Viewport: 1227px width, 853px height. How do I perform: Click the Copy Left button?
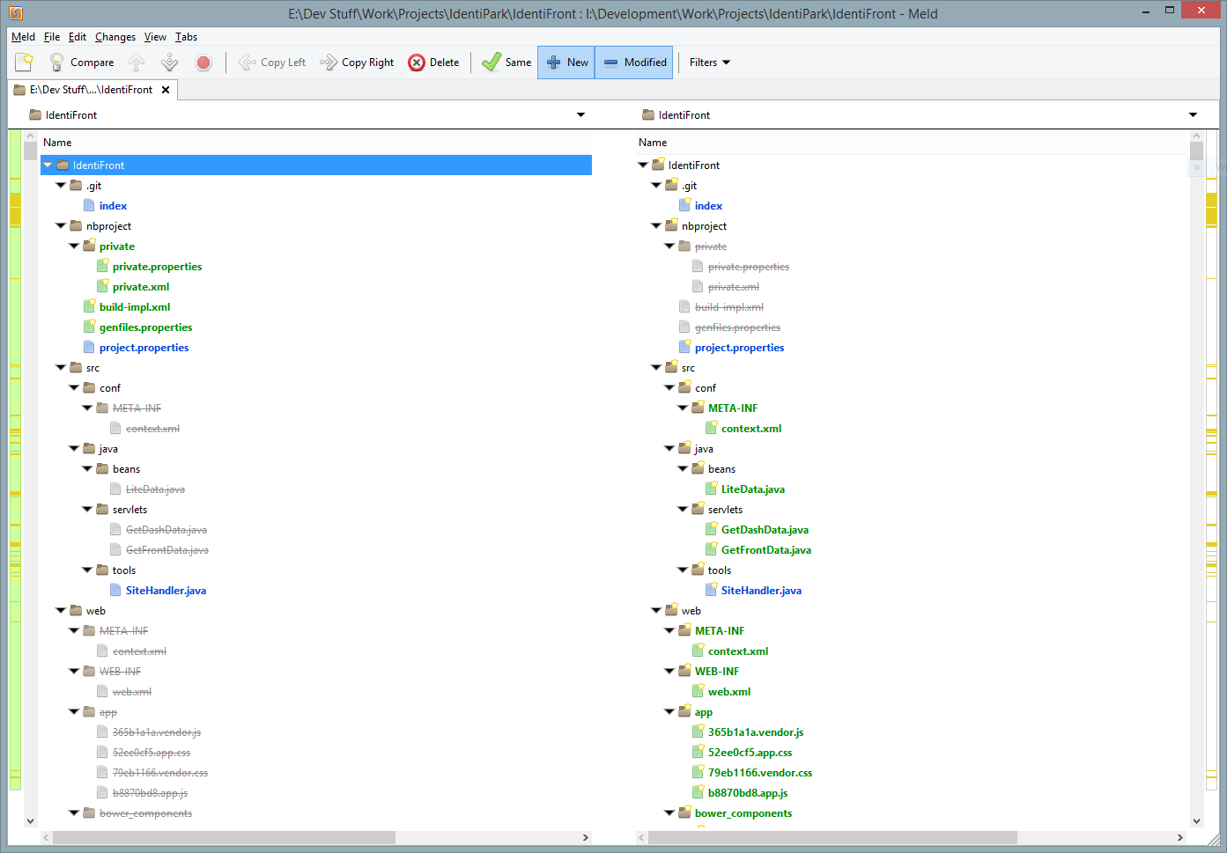[272, 63]
